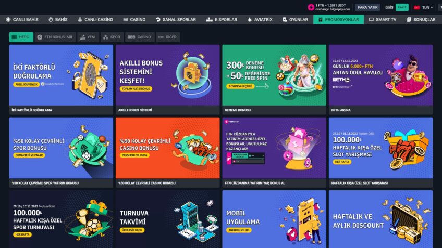Screen dimensions: 442x248
Task: Click the gift icon in Promosyonlar tab
Action: pyautogui.click(x=320, y=19)
